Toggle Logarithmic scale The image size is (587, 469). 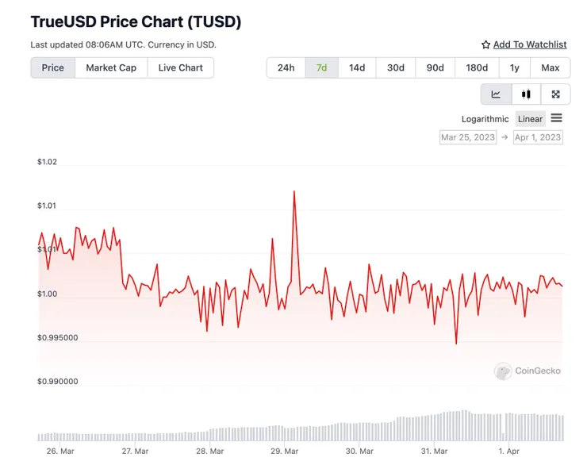485,119
